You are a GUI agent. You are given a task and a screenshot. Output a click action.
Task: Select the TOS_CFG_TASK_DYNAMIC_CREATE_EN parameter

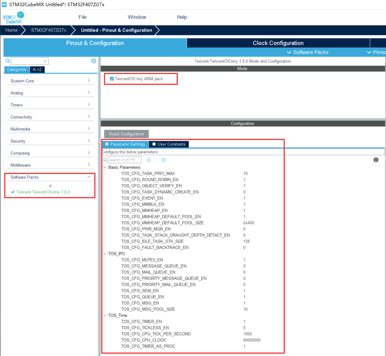[160, 192]
